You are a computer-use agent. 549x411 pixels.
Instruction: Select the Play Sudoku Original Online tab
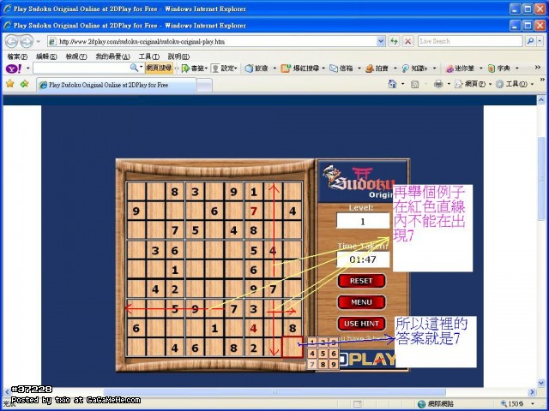pos(117,85)
